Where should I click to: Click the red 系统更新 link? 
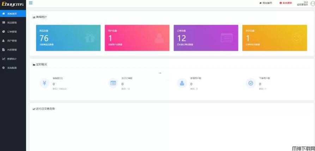click(x=286, y=3)
